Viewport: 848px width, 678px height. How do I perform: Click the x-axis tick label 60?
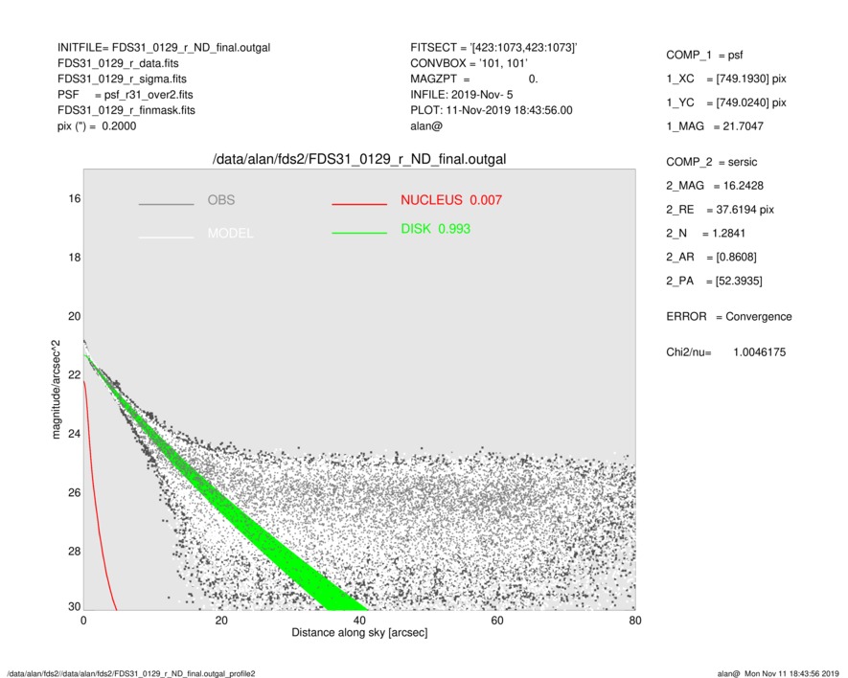[x=497, y=621]
